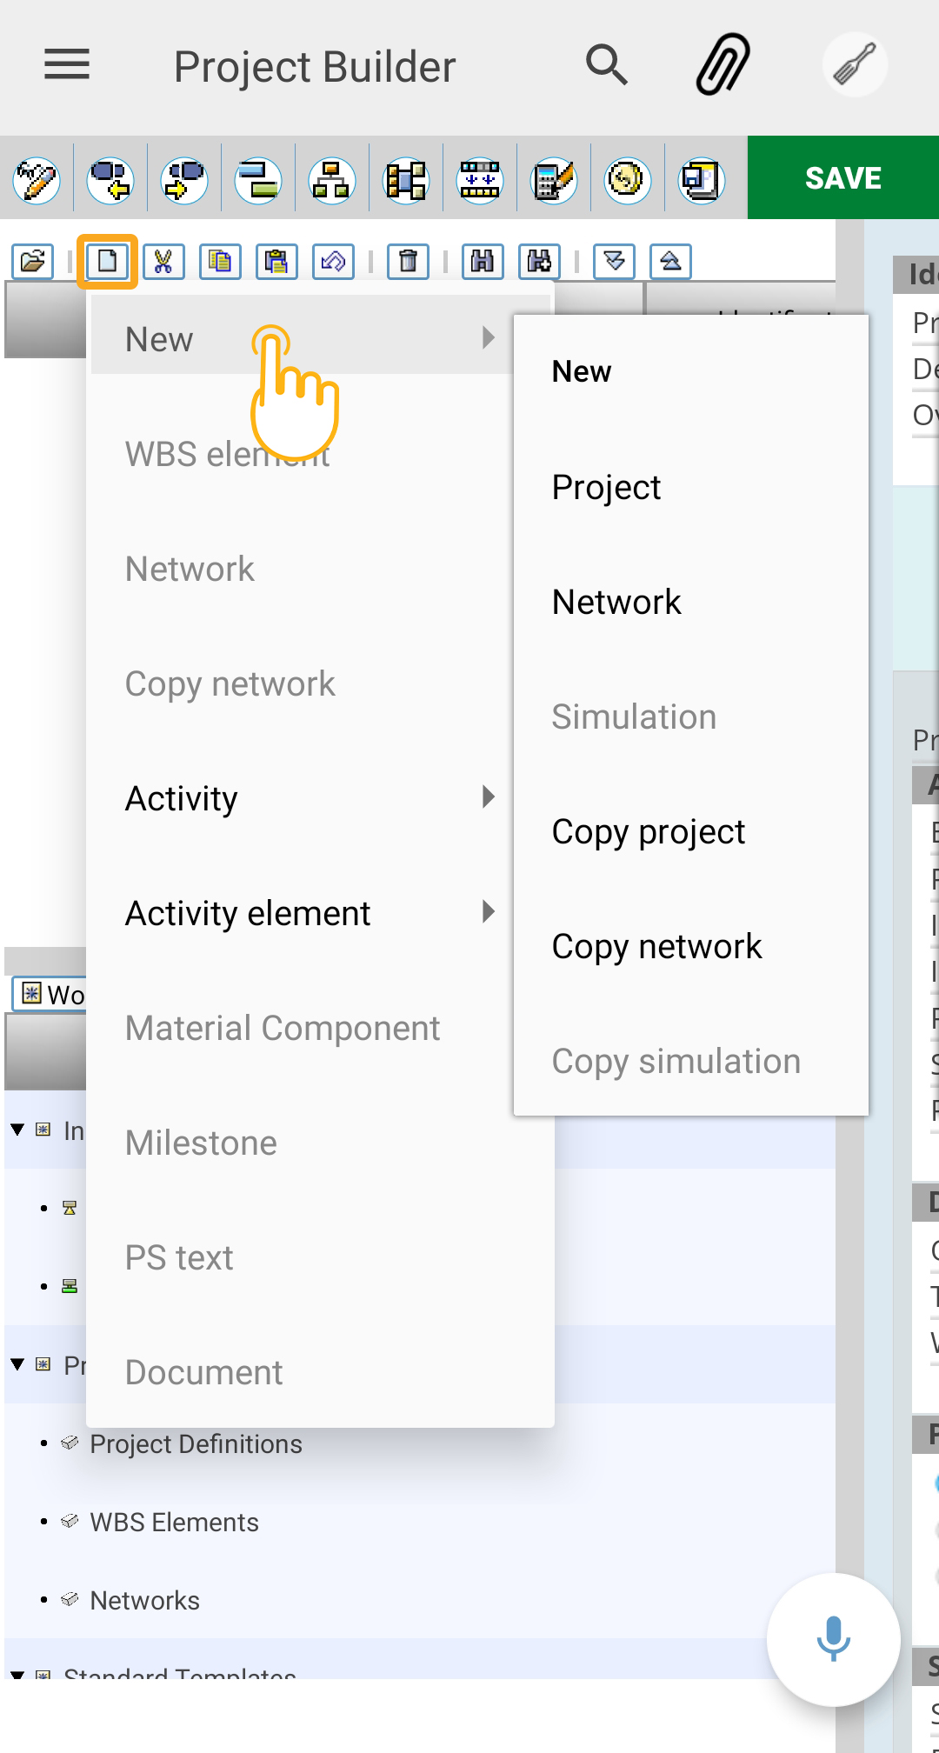Expand the Activity element submenu arrow
This screenshot has height=1753, width=939.
pos(489,912)
